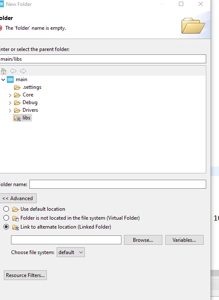Click the IDE project icon beside main

(x=10, y=79)
